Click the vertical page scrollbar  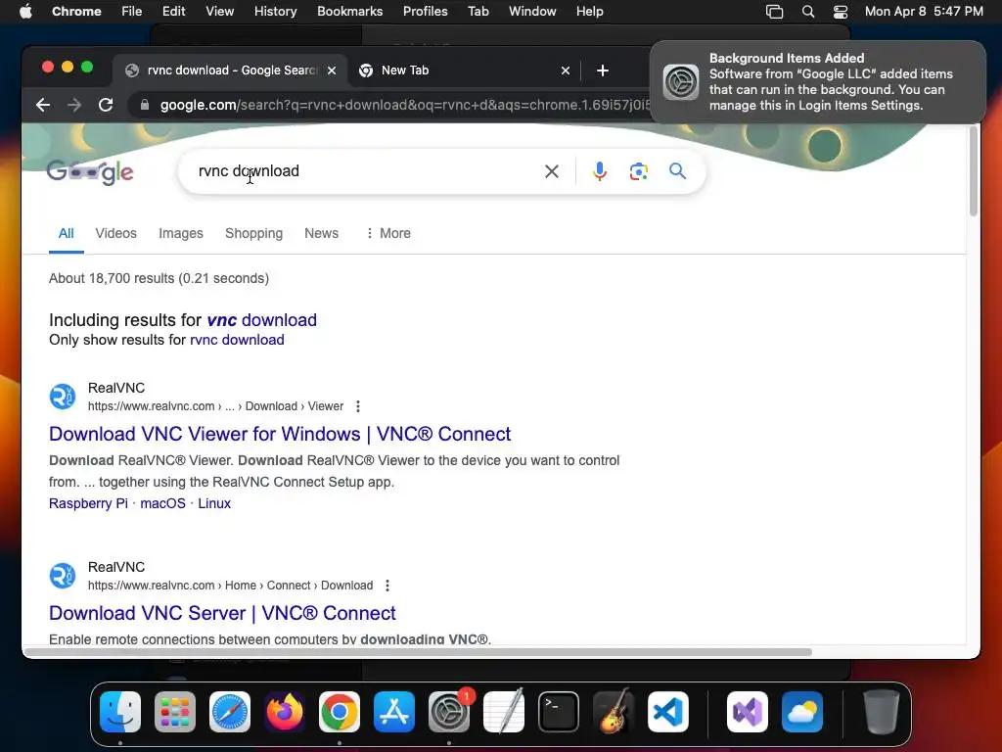(x=974, y=171)
